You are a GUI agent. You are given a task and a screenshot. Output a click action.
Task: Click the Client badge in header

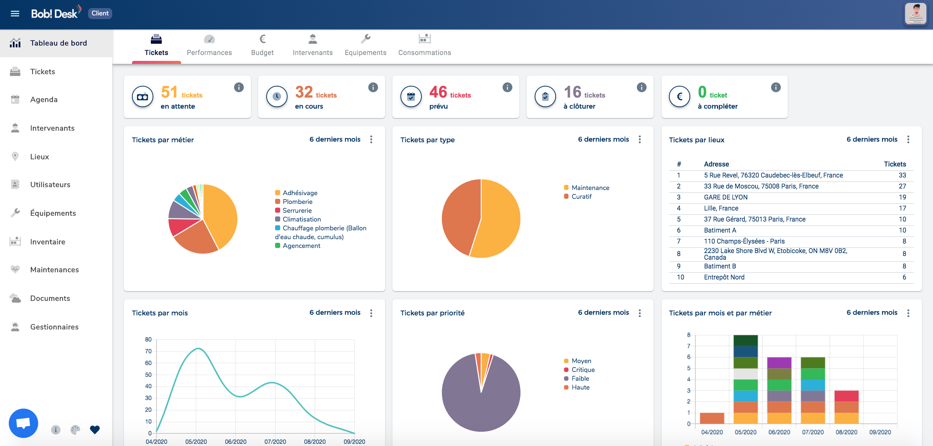pos(100,13)
